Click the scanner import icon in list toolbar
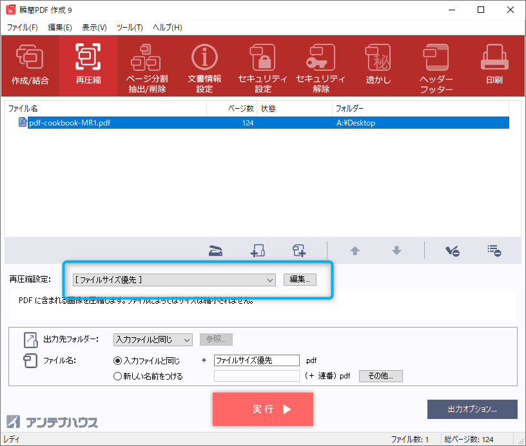526x446 pixels. pyautogui.click(x=216, y=251)
